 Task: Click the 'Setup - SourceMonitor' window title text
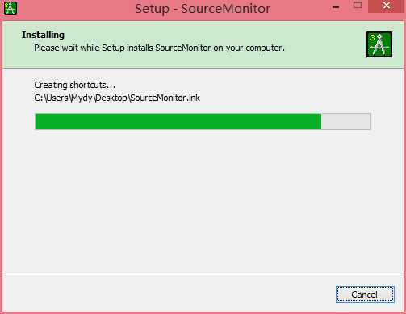click(x=203, y=9)
